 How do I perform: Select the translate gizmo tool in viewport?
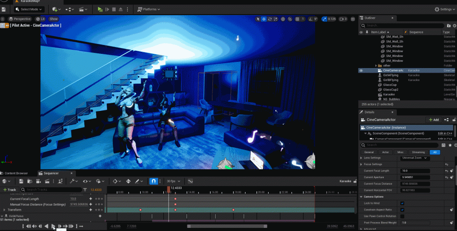pos(264,19)
